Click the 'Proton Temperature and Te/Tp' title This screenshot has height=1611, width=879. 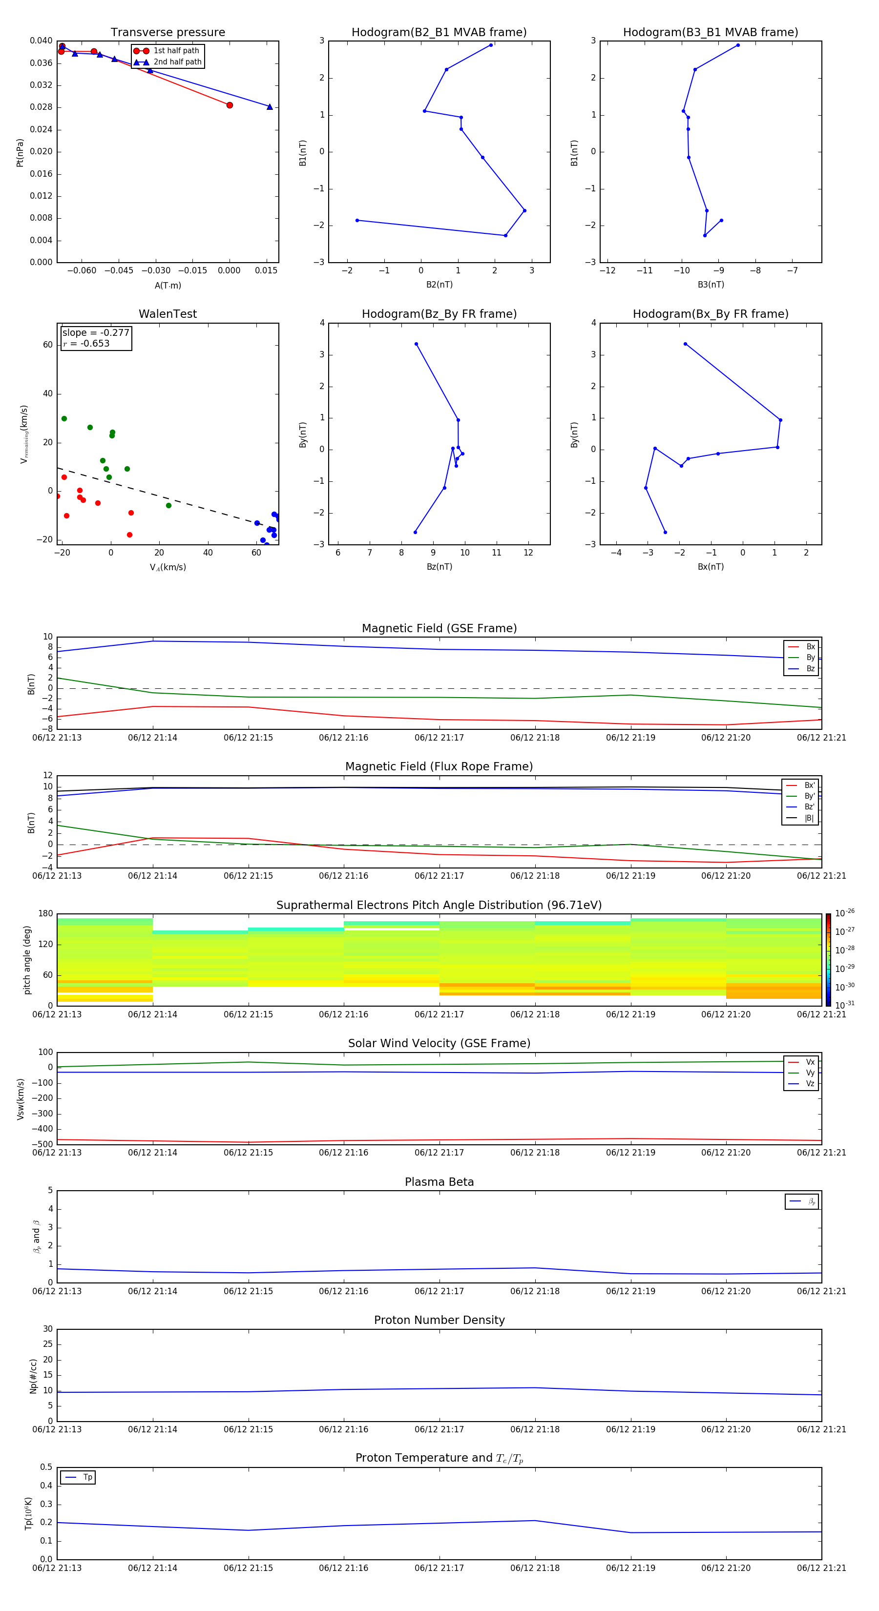pos(439,1458)
